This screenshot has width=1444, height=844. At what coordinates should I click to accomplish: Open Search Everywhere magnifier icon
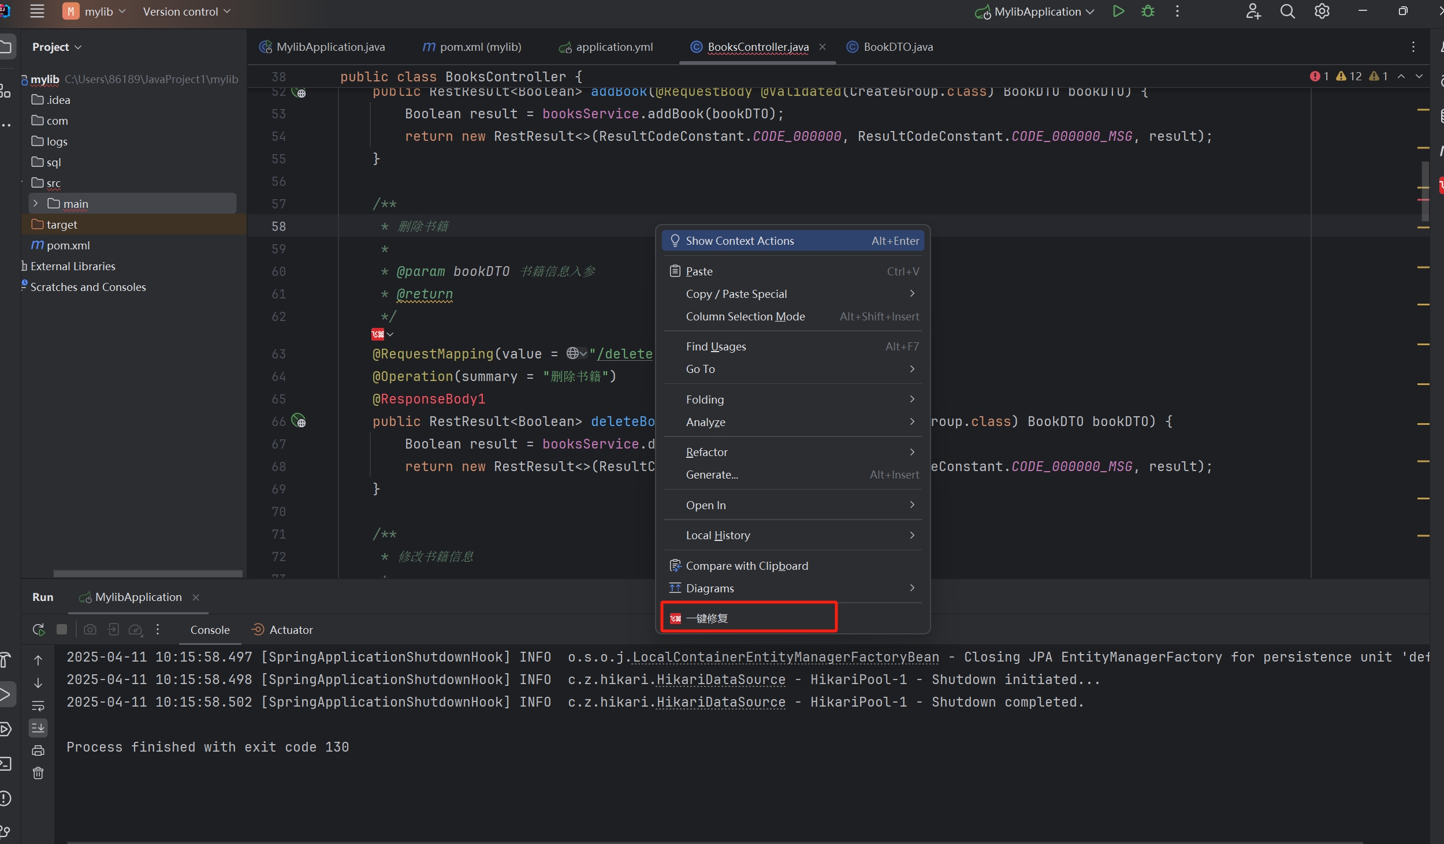pos(1287,12)
